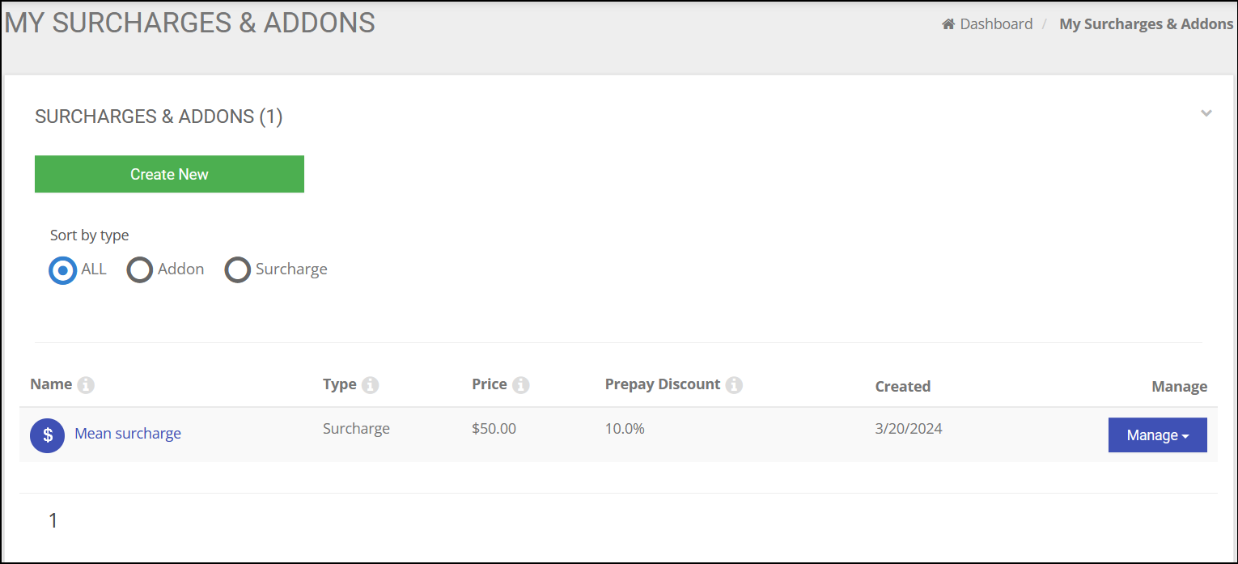Image resolution: width=1238 pixels, height=564 pixels.
Task: Click the MY SURCHARGES & ADDONS page title
Action: tap(190, 23)
